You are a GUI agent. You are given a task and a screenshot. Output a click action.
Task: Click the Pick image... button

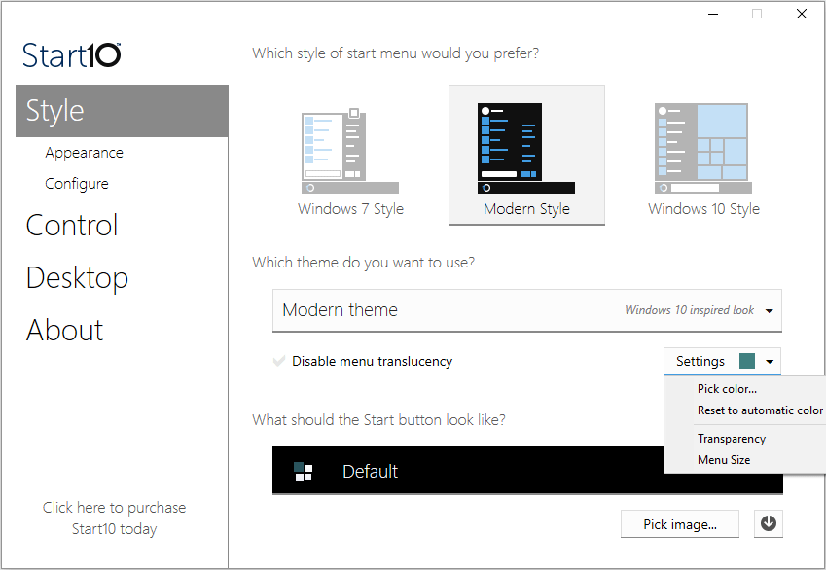point(679,524)
